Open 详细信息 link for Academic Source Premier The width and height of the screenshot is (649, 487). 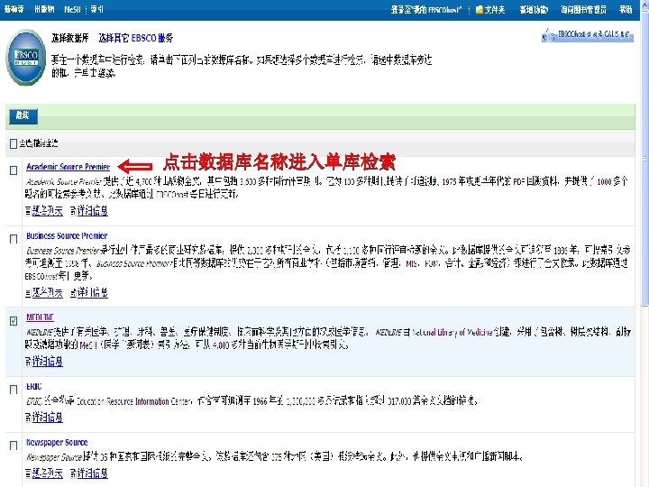click(93, 211)
